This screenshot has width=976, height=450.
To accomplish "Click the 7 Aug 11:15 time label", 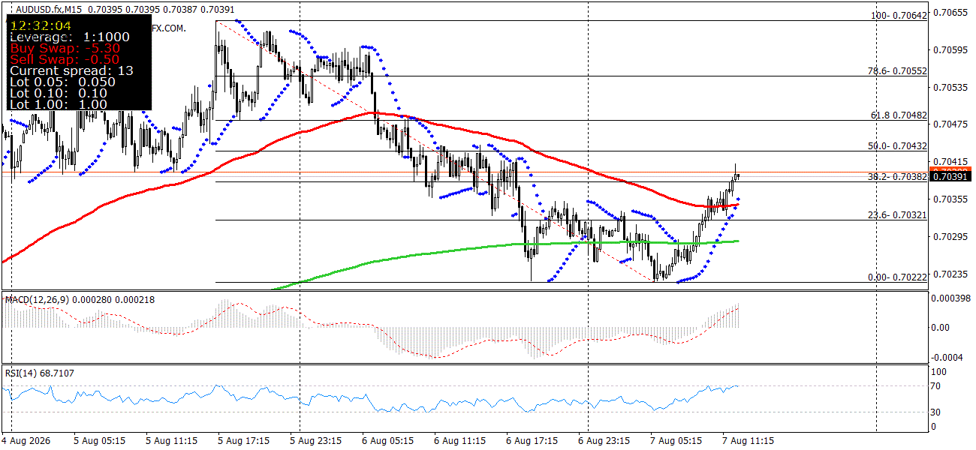I will (x=748, y=441).
